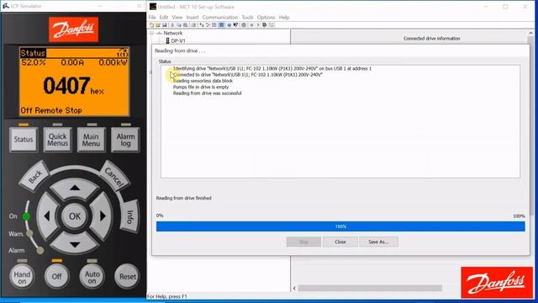538x303 pixels.
Task: Click 'Reading from drive was successful' line
Action: [x=208, y=93]
